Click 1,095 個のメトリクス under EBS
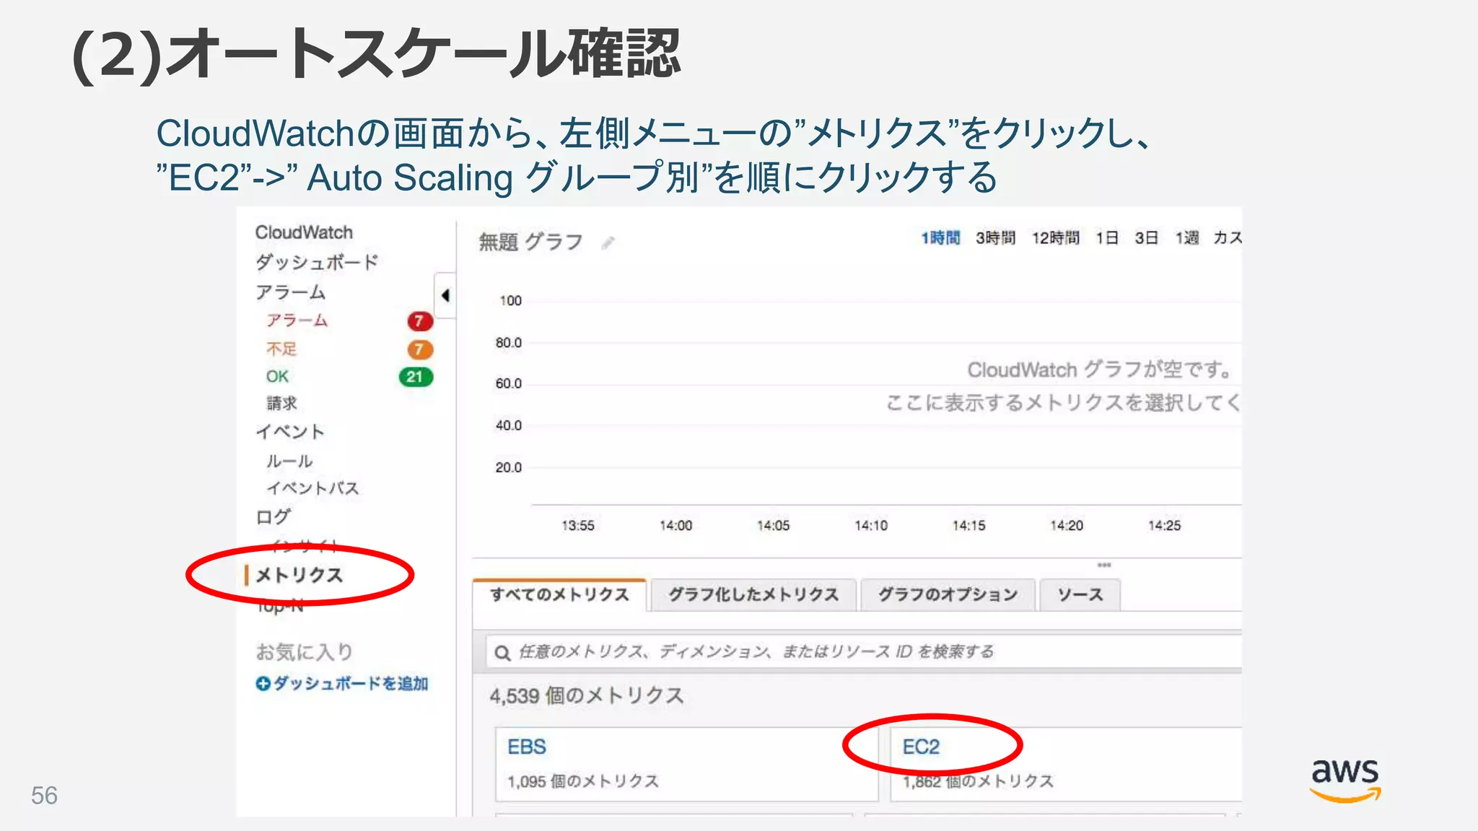The image size is (1478, 831). [x=583, y=781]
